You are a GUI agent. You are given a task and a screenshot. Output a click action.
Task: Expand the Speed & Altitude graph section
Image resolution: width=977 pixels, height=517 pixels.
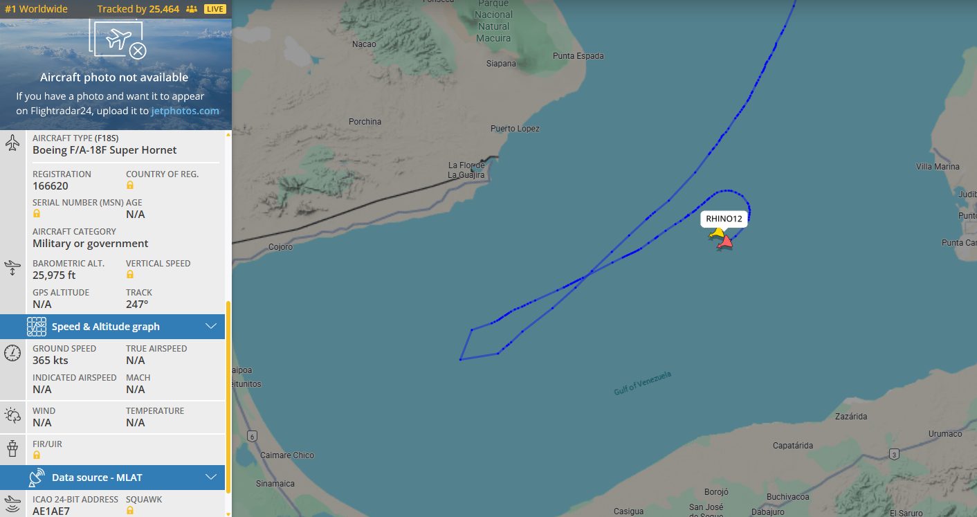point(211,327)
